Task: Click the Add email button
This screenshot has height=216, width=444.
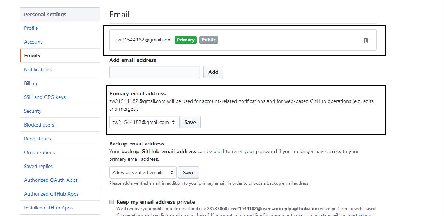Action: [213, 72]
